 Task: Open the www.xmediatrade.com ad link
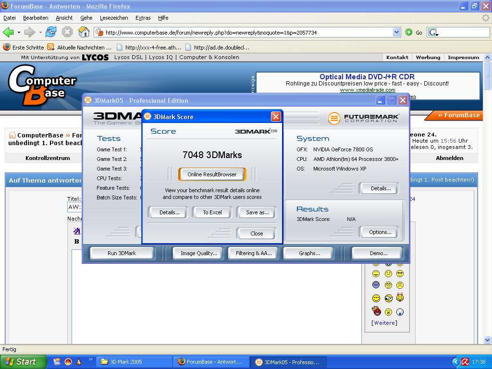[x=367, y=90]
